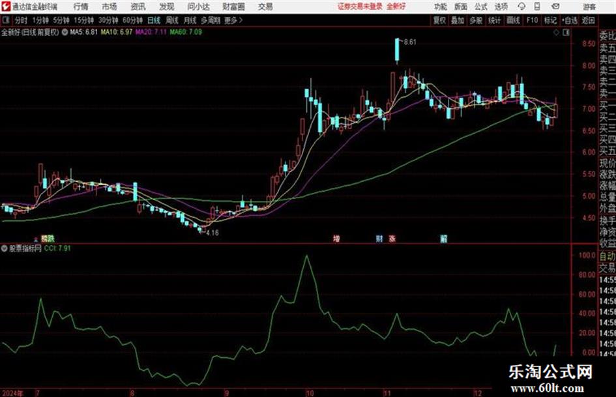This screenshot has width=616, height=397.
Task: Select the 周线 weekly chart tab
Action: pos(172,20)
